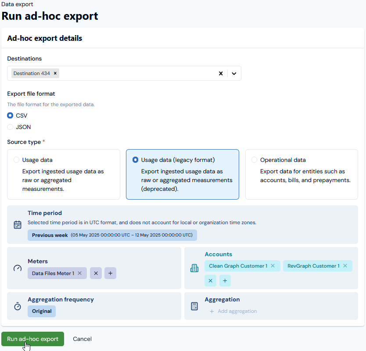
Task: Remove Destination 434 tag
Action: click(55, 73)
